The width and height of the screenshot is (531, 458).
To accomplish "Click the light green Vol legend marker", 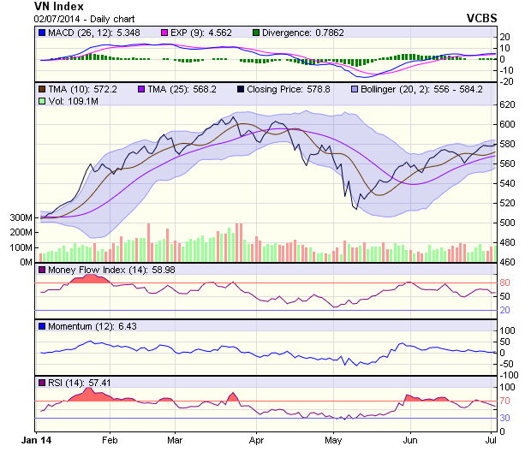I will (42, 101).
